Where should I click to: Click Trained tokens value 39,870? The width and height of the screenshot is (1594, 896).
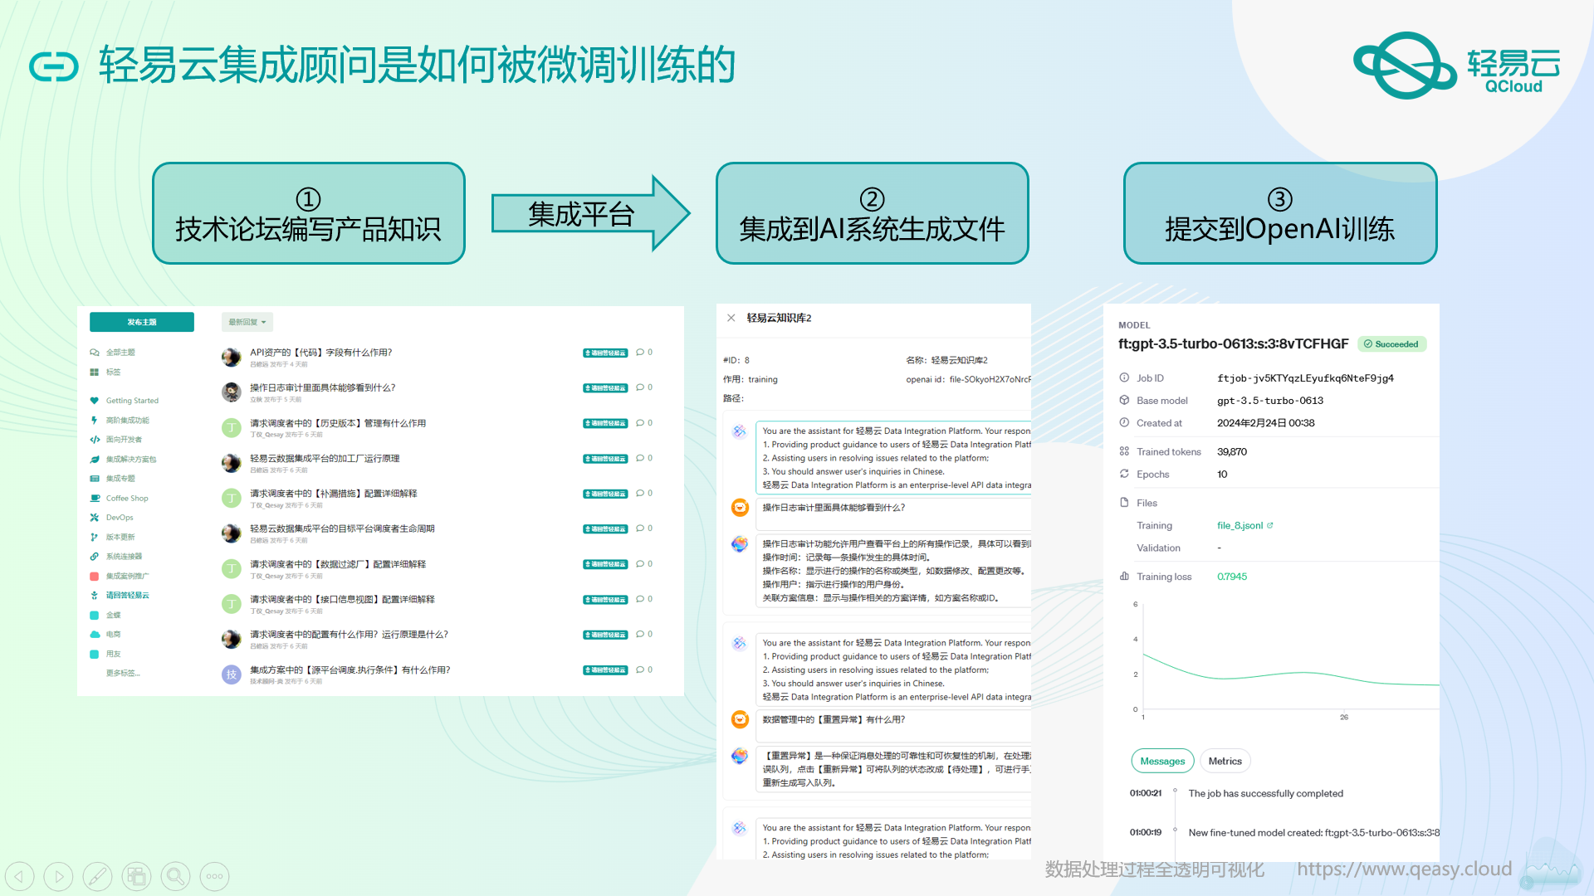click(1232, 452)
